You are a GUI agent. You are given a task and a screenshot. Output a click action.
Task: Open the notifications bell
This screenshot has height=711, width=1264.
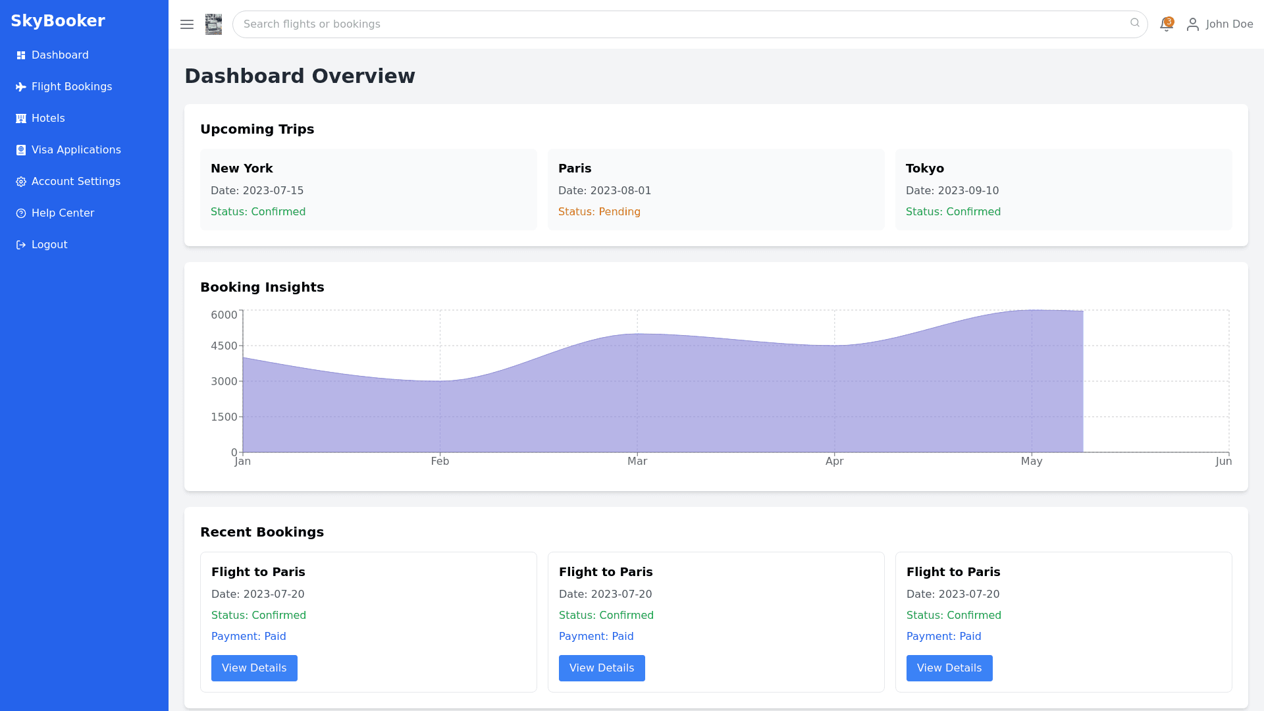point(1166,24)
